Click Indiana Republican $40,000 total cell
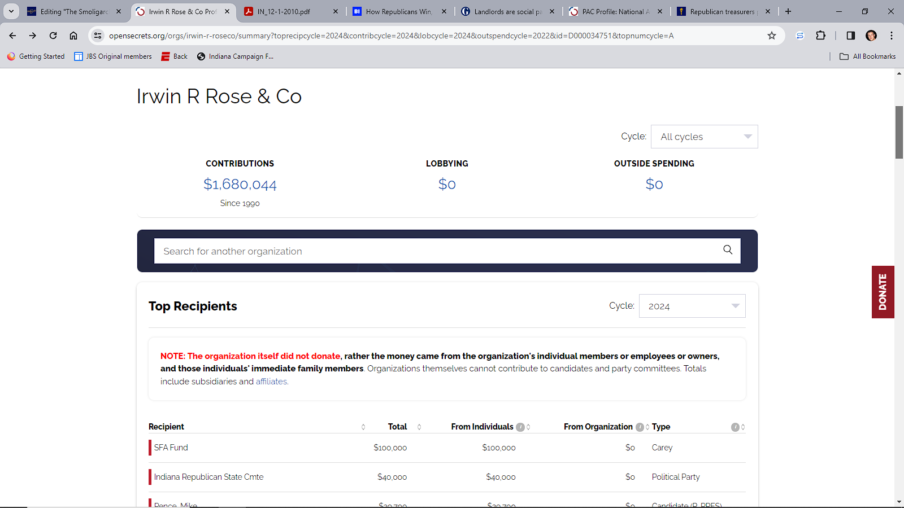Screen dimensions: 904x508 (x=392, y=477)
